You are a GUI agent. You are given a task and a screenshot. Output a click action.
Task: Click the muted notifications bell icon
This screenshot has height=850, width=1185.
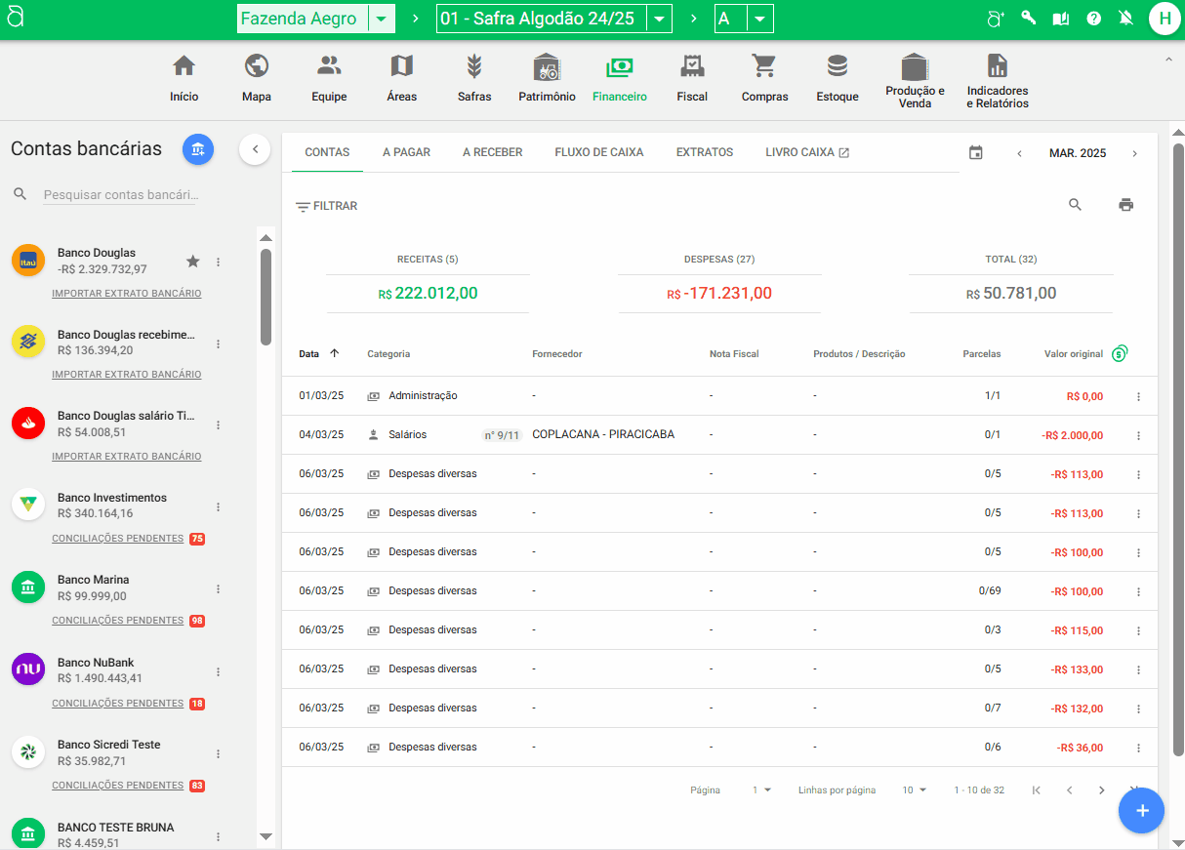click(1125, 19)
